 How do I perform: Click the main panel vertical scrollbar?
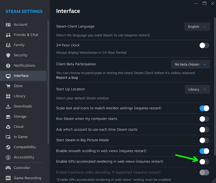pyautogui.click(x=215, y=87)
